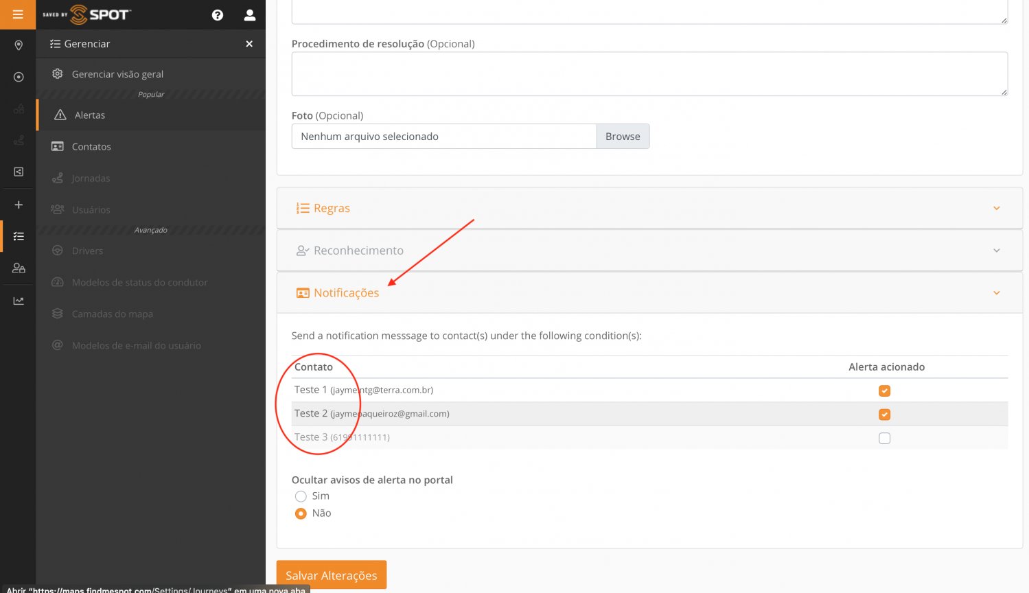The height and width of the screenshot is (593, 1029).
Task: Click the plus icon in left rail
Action: [x=19, y=205]
